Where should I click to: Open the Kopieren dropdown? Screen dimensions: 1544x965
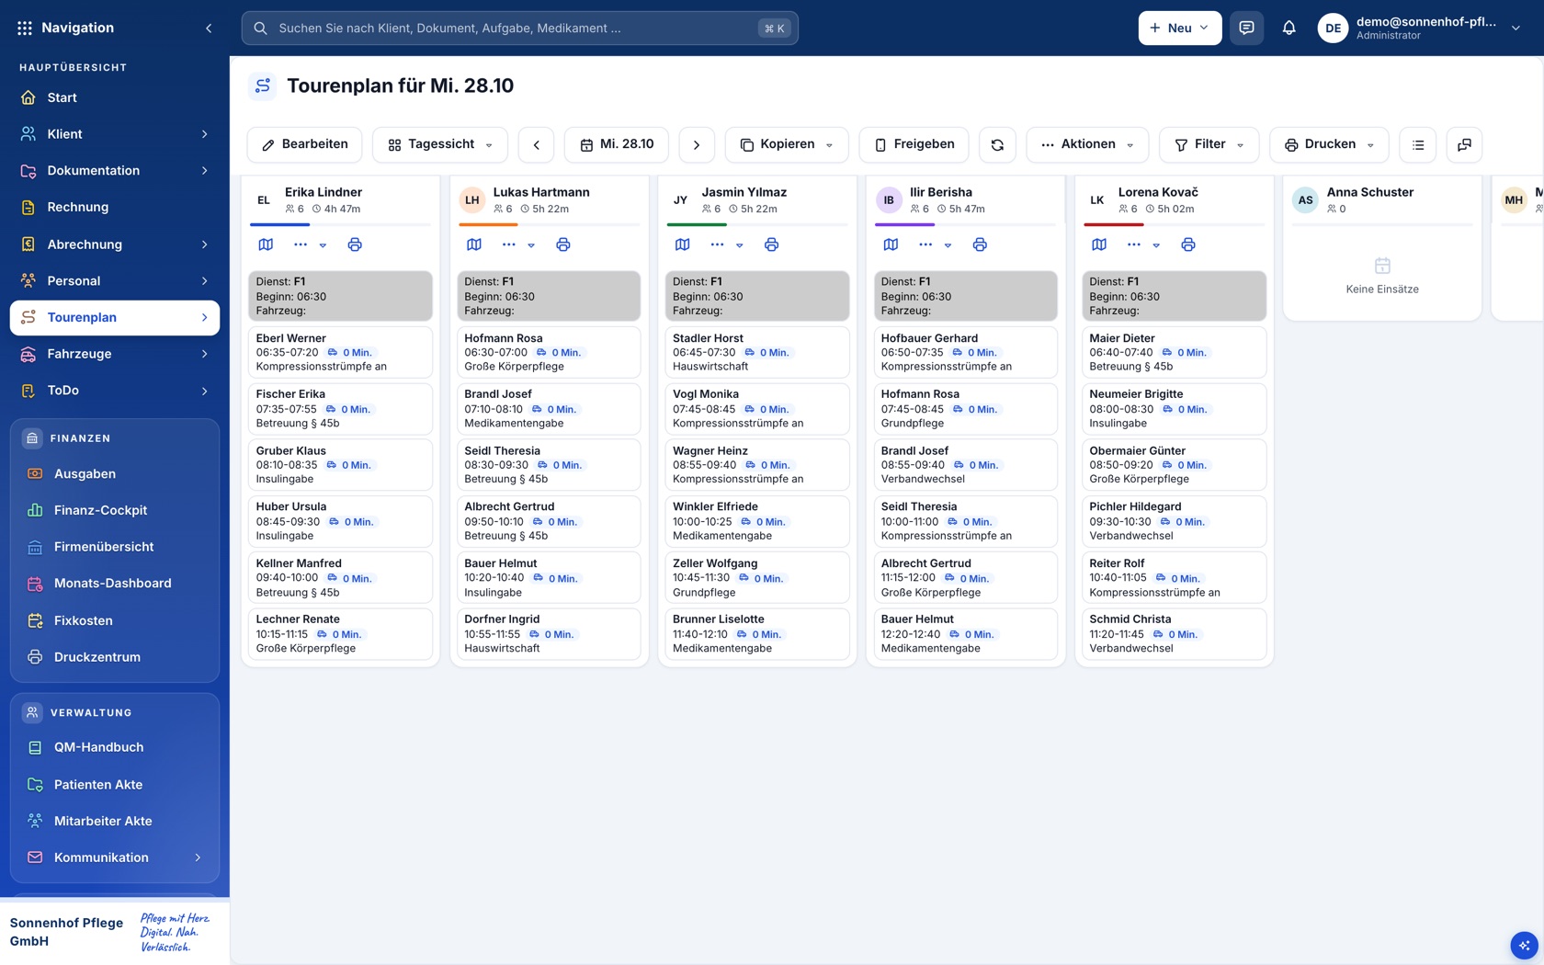(x=787, y=145)
